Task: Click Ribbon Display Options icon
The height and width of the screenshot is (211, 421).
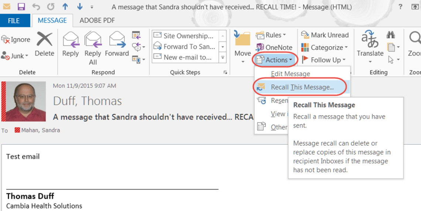Action: 415,7
